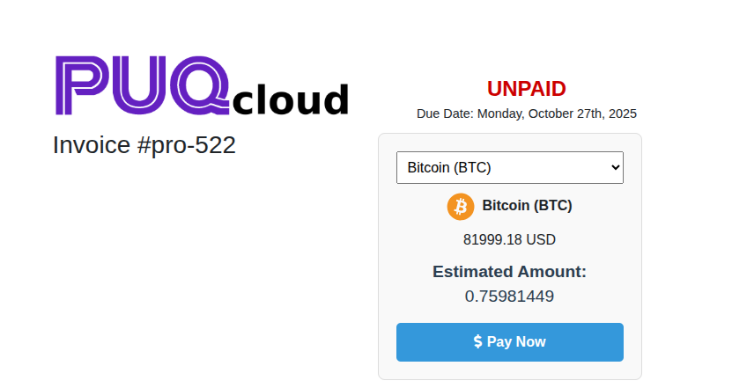The height and width of the screenshot is (388, 732).
Task: Click the date Monday, October 27th, 2025
Action: coord(555,113)
